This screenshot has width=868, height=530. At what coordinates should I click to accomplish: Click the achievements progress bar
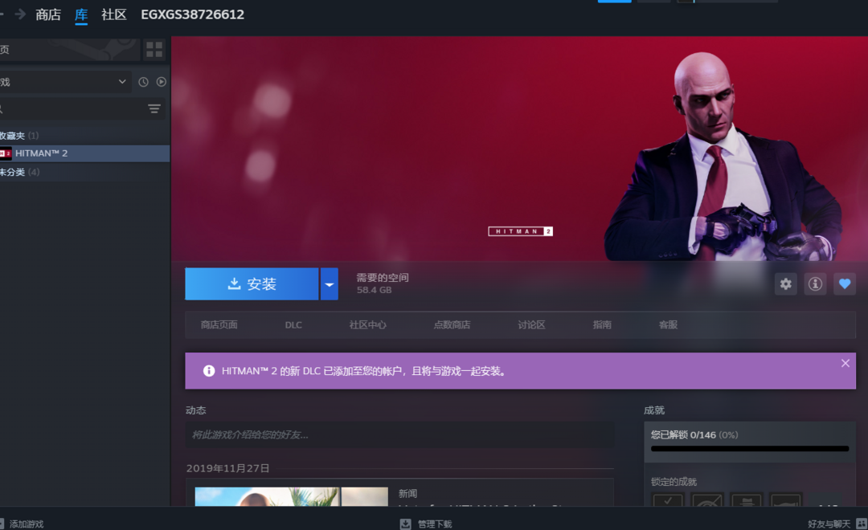[749, 449]
